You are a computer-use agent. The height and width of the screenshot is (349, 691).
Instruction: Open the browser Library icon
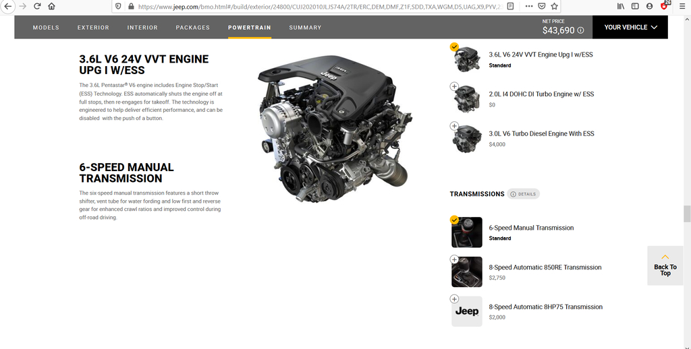[x=621, y=6]
